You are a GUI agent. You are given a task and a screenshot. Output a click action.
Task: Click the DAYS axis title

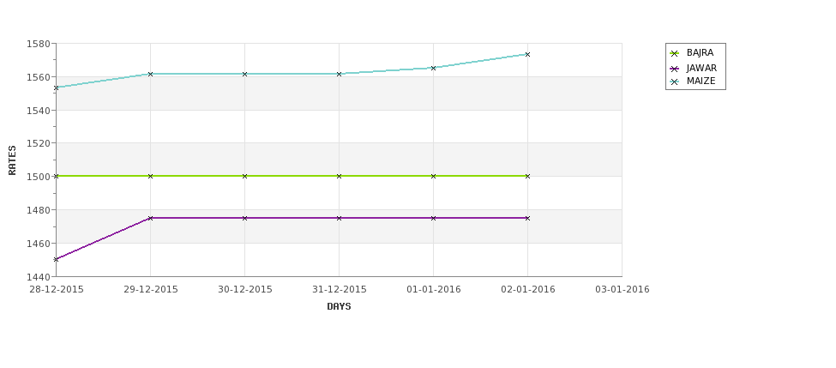pyautogui.click(x=339, y=307)
